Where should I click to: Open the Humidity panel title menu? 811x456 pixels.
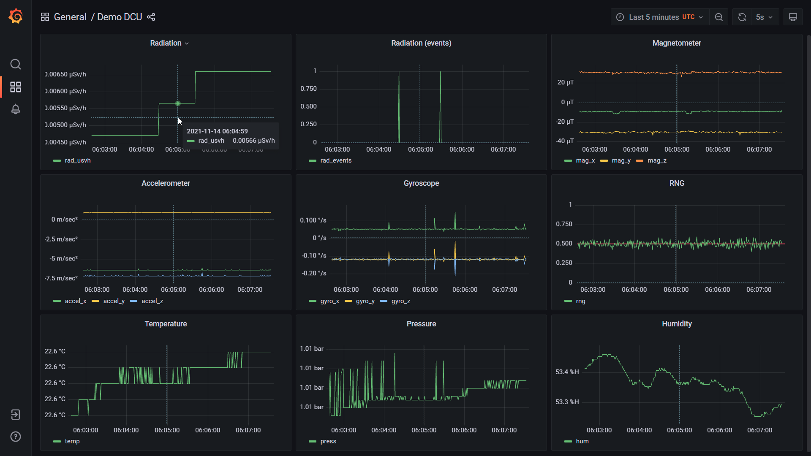point(676,324)
